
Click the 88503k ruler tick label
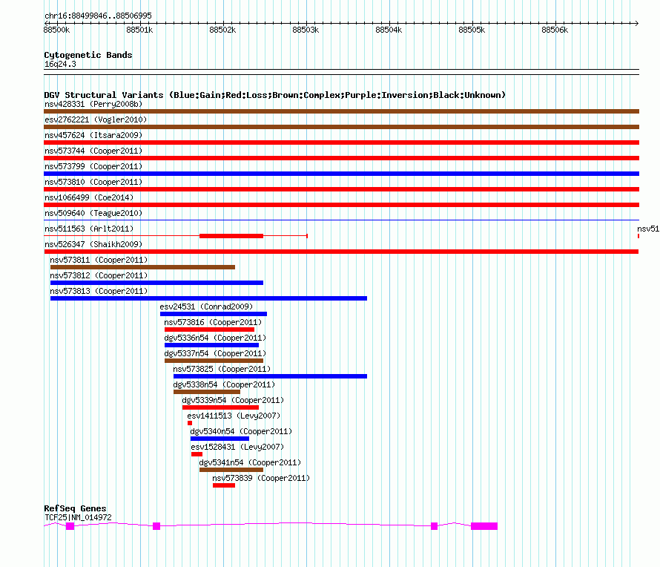(306, 30)
